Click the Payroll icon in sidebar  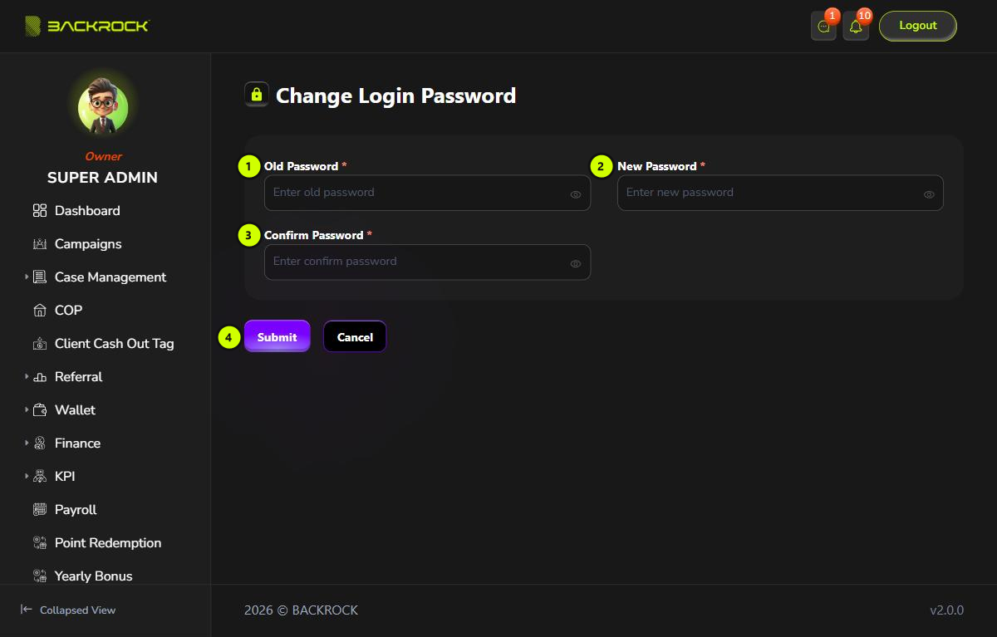[40, 510]
